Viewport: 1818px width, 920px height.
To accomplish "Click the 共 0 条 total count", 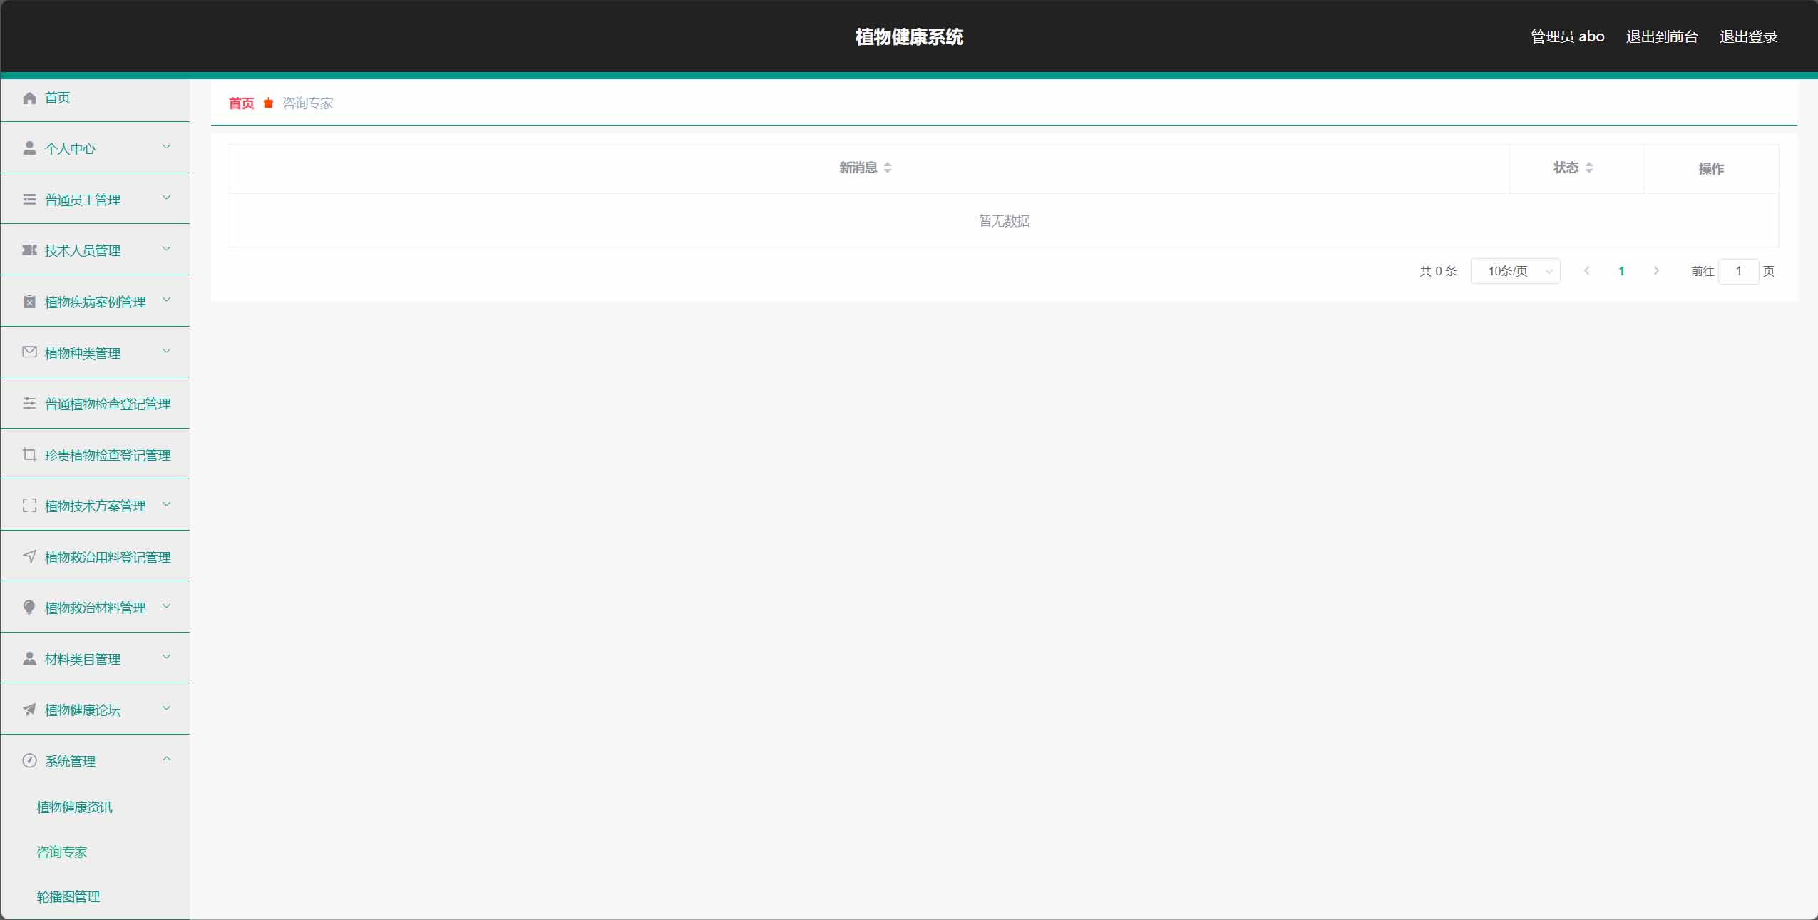I will (x=1438, y=271).
